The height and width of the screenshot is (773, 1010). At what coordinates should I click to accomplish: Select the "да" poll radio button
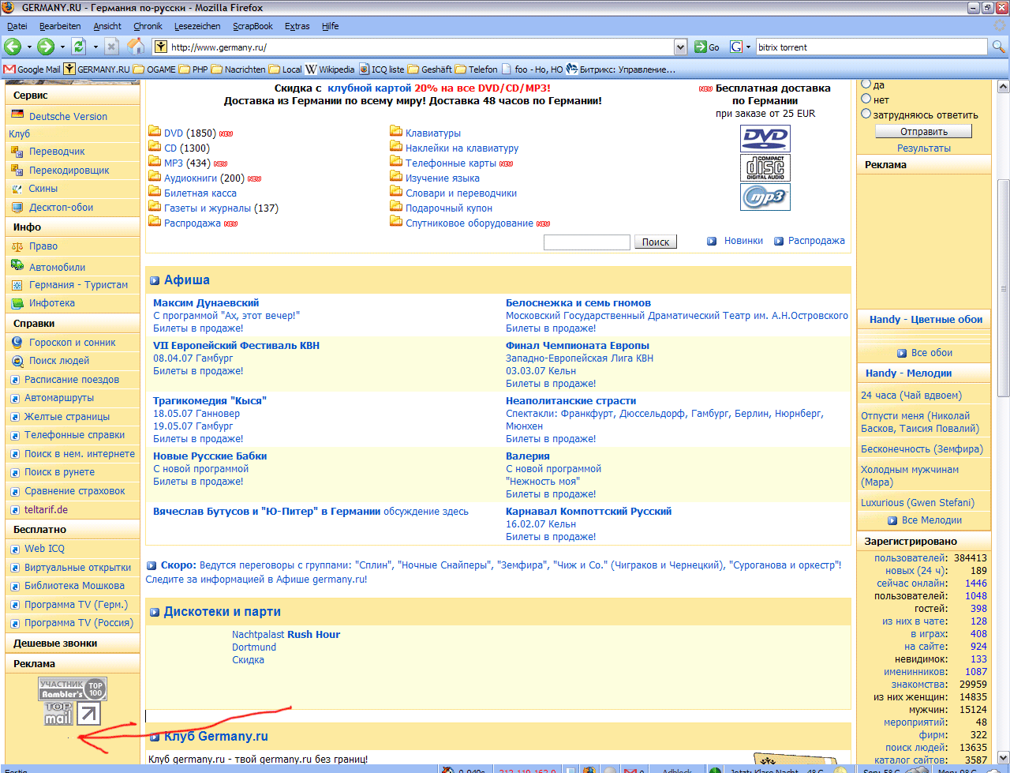(x=866, y=84)
